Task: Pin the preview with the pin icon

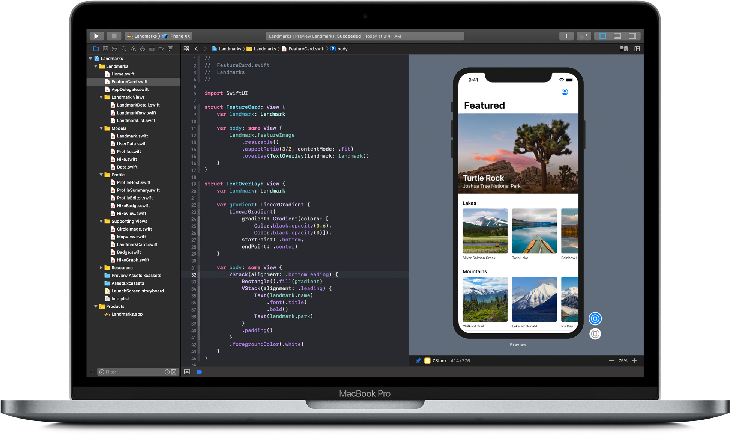Action: (418, 361)
